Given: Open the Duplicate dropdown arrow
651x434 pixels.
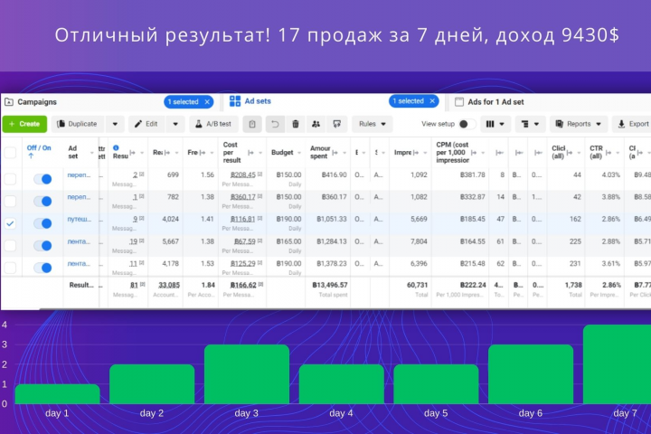Looking at the screenshot, I should tap(115, 124).
